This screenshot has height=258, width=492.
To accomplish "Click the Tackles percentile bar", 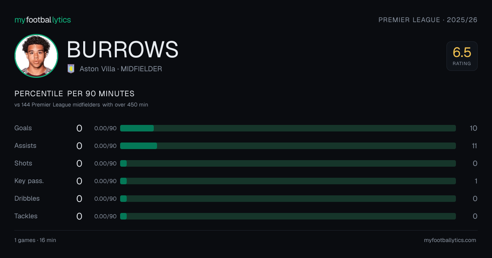I will click(x=288, y=216).
